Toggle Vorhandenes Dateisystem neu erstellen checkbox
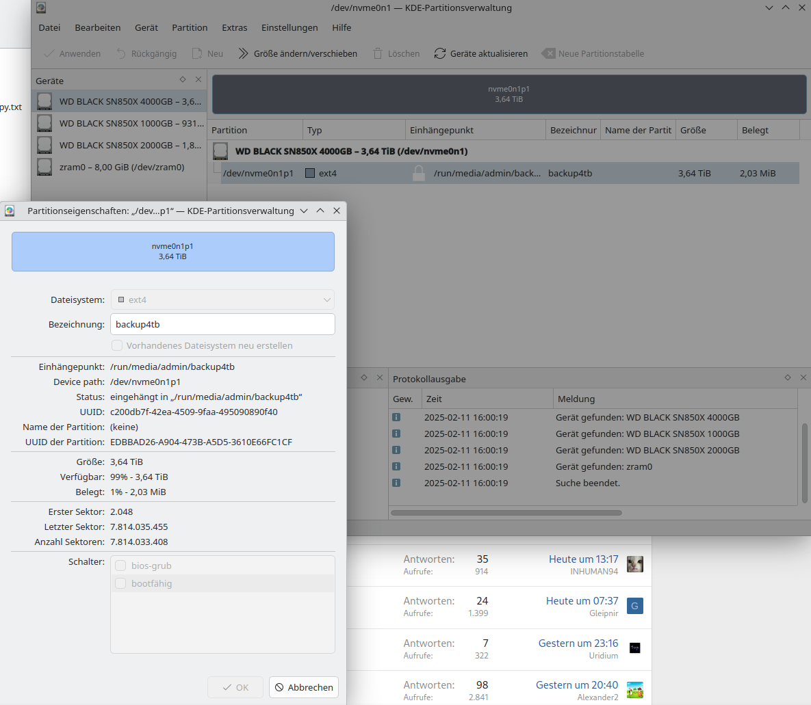Viewport: 811px width, 705px height. (117, 345)
